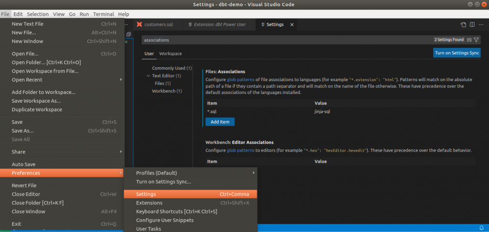Clear the settings search input icon
This screenshot has width=489, height=232.
469,40
